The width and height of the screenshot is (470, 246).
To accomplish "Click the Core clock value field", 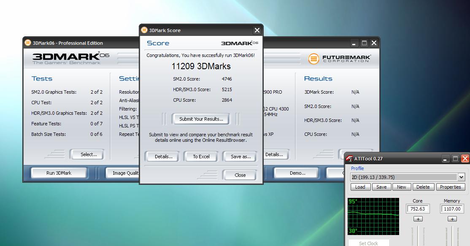I will (418, 209).
